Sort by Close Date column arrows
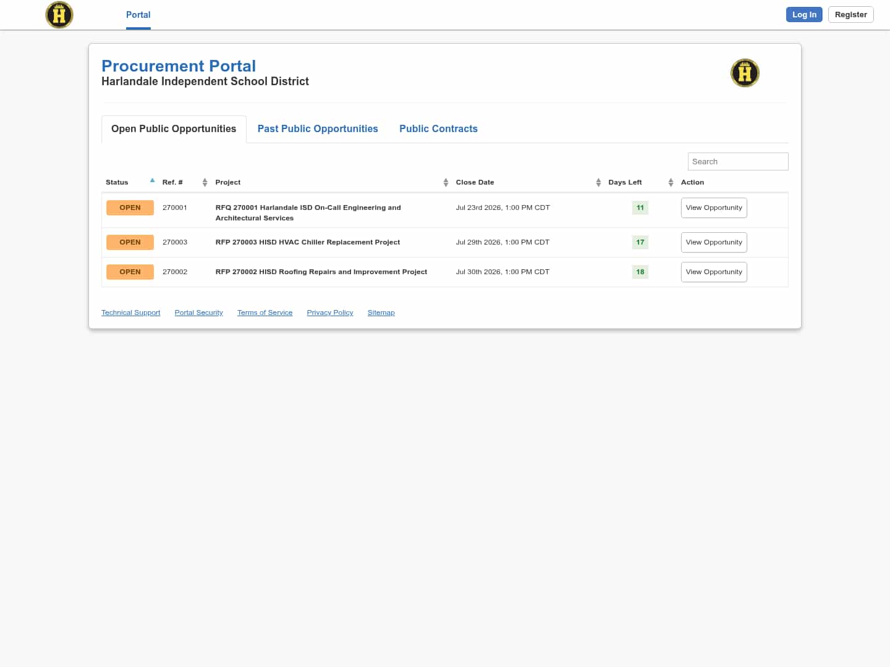890x667 pixels. pyautogui.click(x=598, y=182)
